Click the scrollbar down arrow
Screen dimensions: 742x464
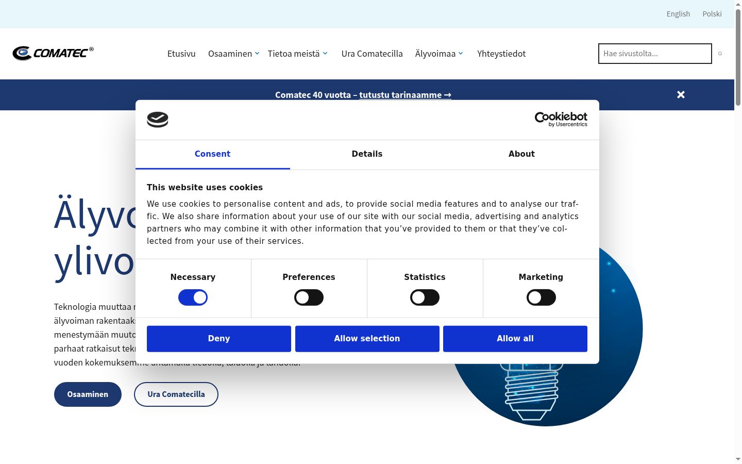tap(738, 459)
